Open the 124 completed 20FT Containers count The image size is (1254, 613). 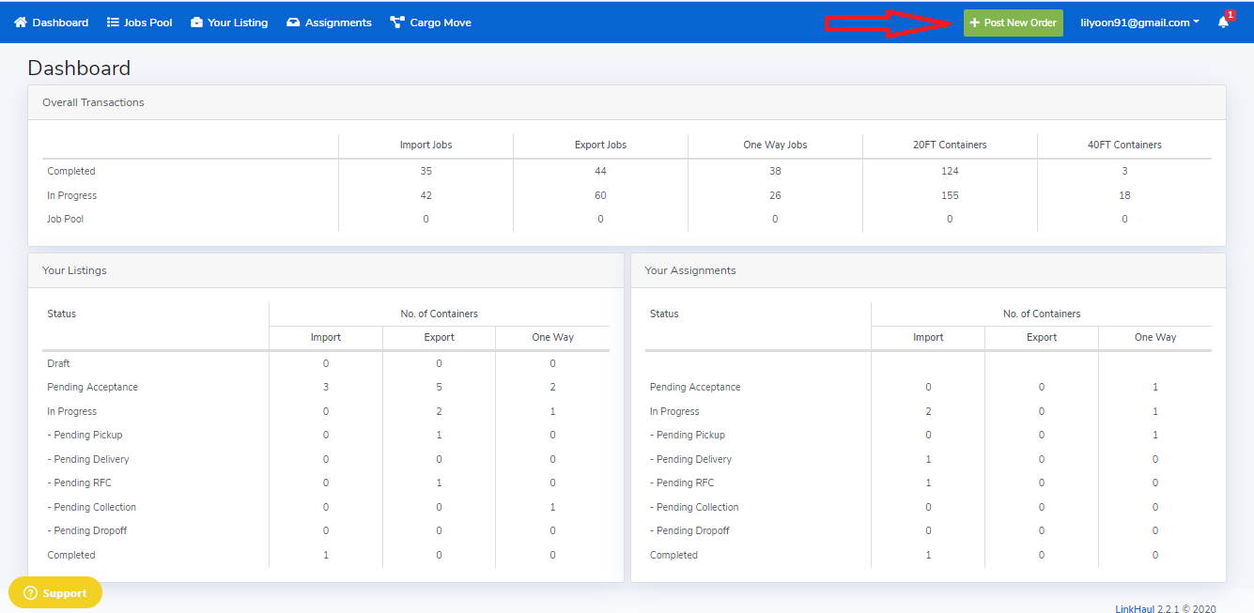tap(950, 171)
